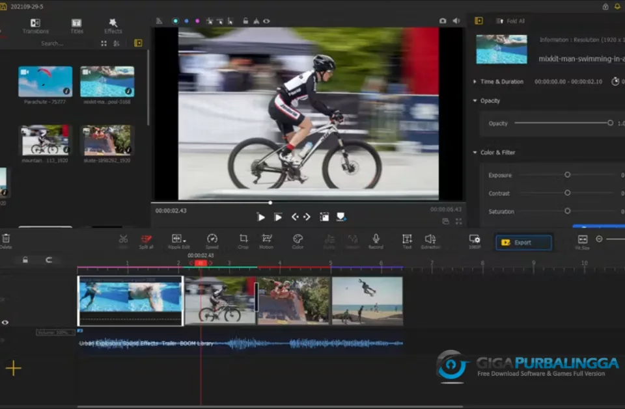Click the Fit Size timeline icon
625x409 pixels.
[x=582, y=241]
